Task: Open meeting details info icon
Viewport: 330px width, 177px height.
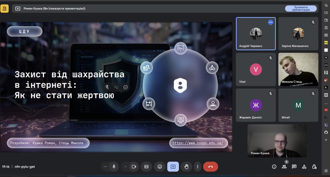Action: [x=274, y=167]
